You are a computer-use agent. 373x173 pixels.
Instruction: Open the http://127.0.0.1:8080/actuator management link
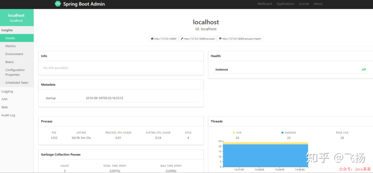coord(198,39)
